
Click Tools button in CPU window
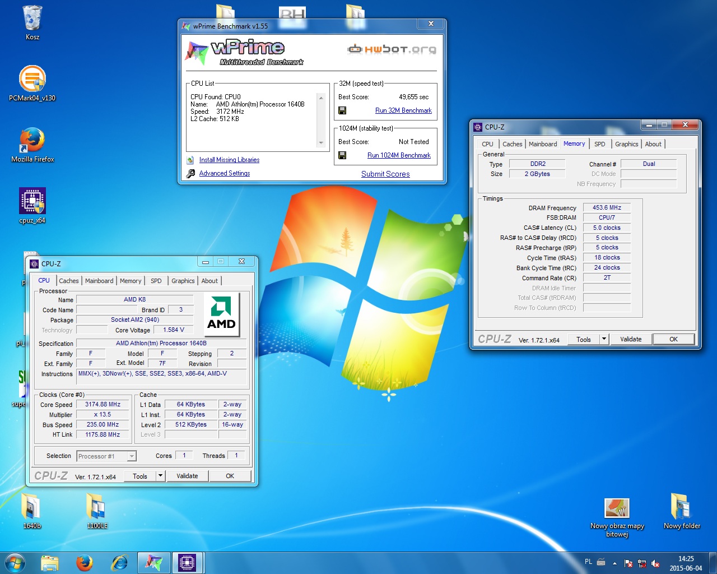140,476
